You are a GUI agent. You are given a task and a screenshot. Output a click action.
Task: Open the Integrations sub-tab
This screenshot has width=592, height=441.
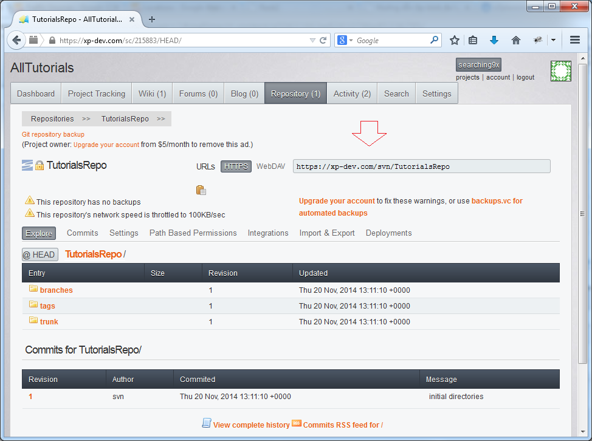[x=268, y=233]
